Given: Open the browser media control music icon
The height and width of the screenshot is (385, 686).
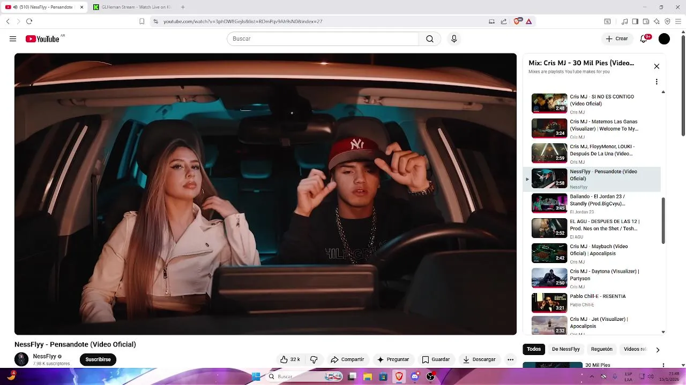Looking at the screenshot, I should tap(624, 21).
